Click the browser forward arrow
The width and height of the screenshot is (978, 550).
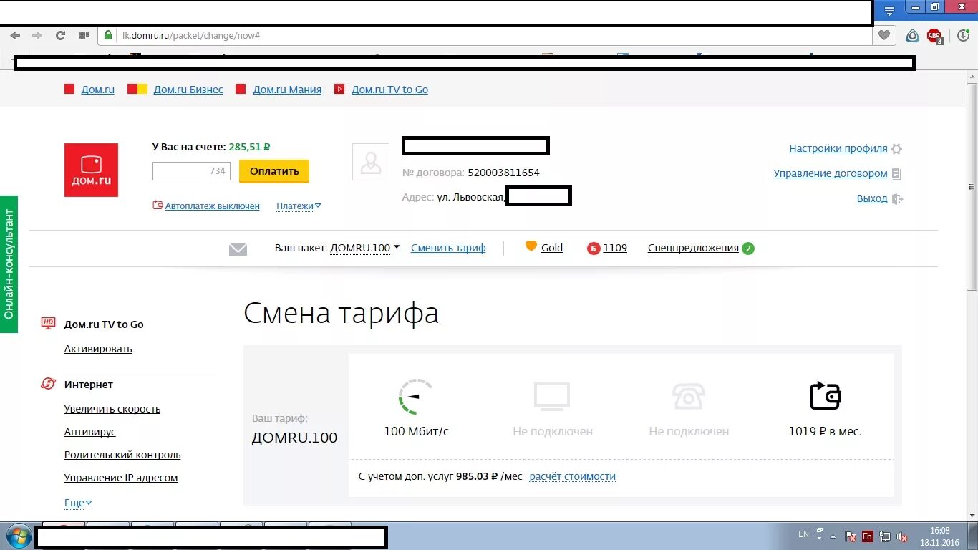[37, 35]
